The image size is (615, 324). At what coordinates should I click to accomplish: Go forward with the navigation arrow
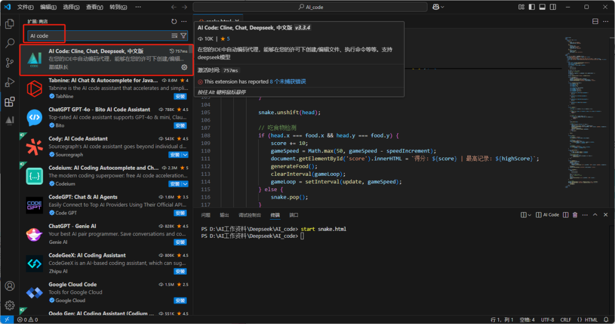pos(184,7)
